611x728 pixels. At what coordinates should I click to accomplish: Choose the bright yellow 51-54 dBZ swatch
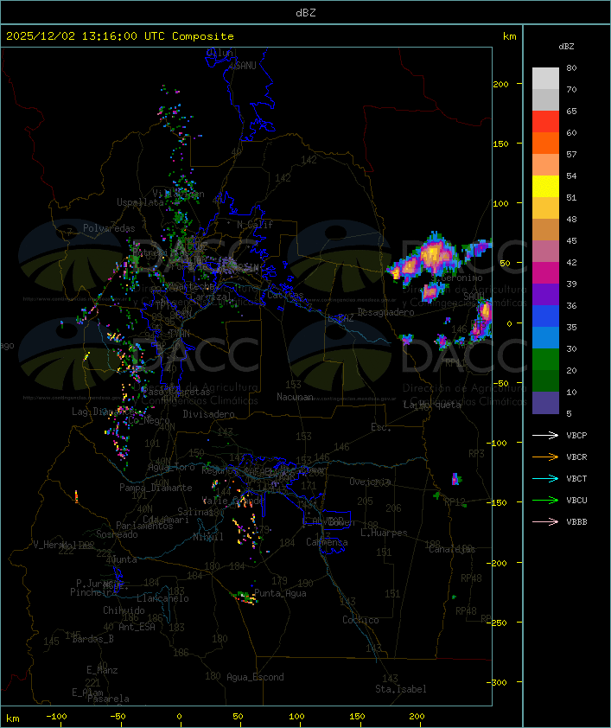click(x=545, y=187)
